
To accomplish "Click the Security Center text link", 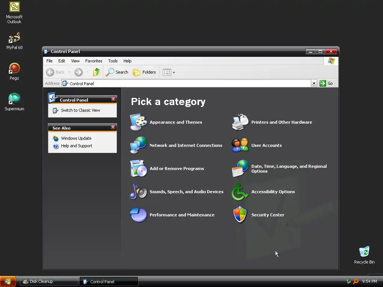I will pos(268,215).
